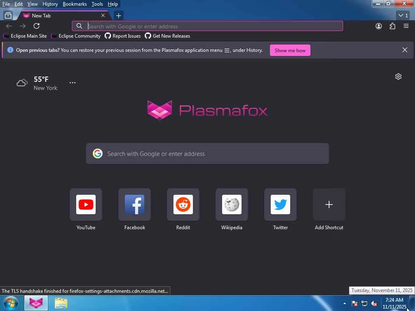Open Report Issues bookmark
The width and height of the screenshot is (415, 311).
pyautogui.click(x=122, y=36)
